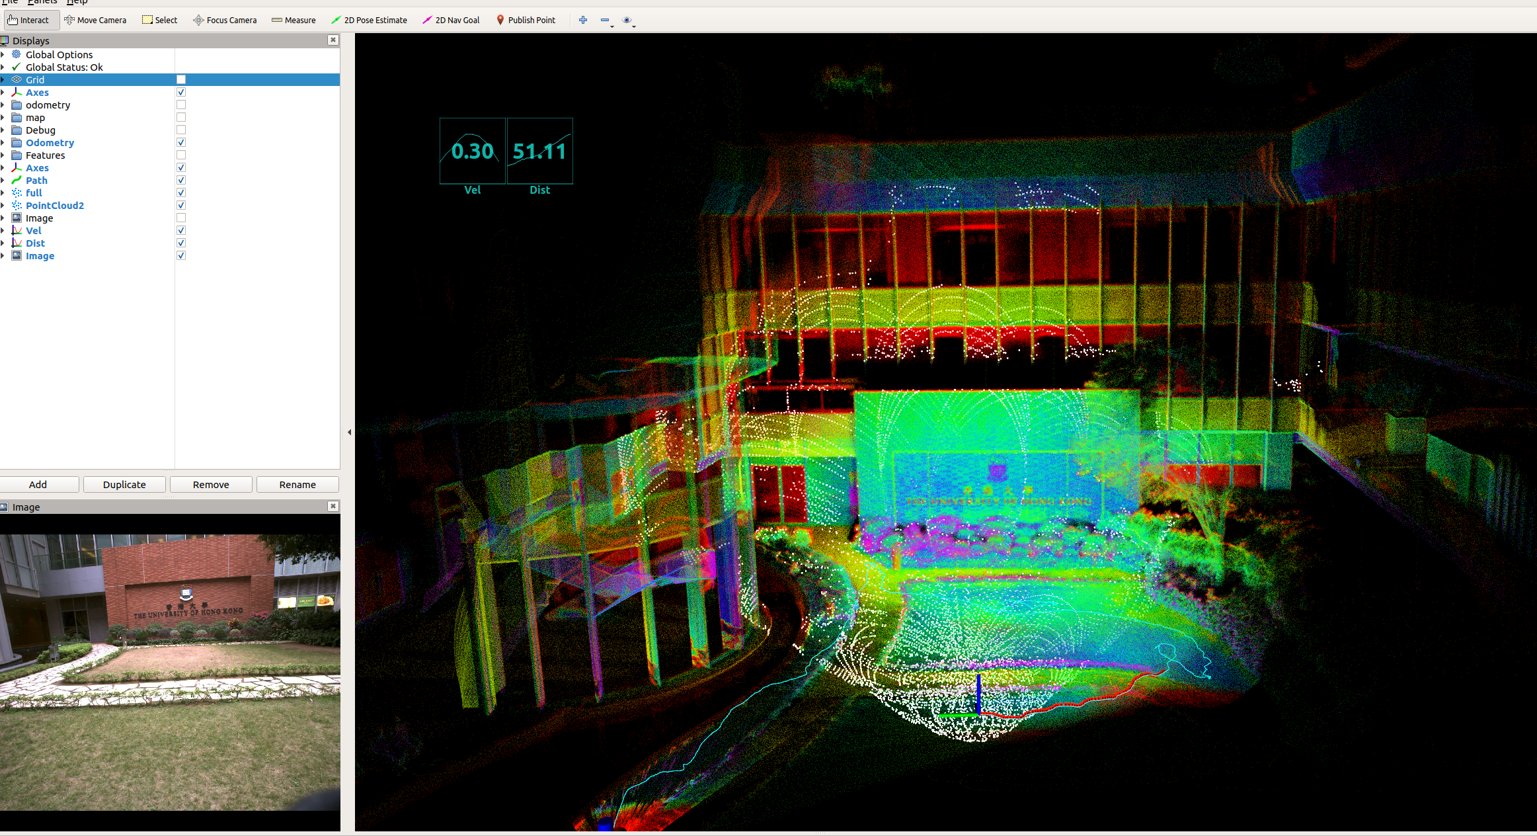Open the Help menu

[x=77, y=2]
